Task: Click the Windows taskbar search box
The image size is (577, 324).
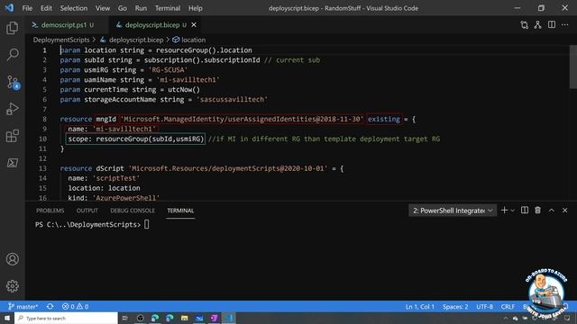Action: [x=66, y=318]
